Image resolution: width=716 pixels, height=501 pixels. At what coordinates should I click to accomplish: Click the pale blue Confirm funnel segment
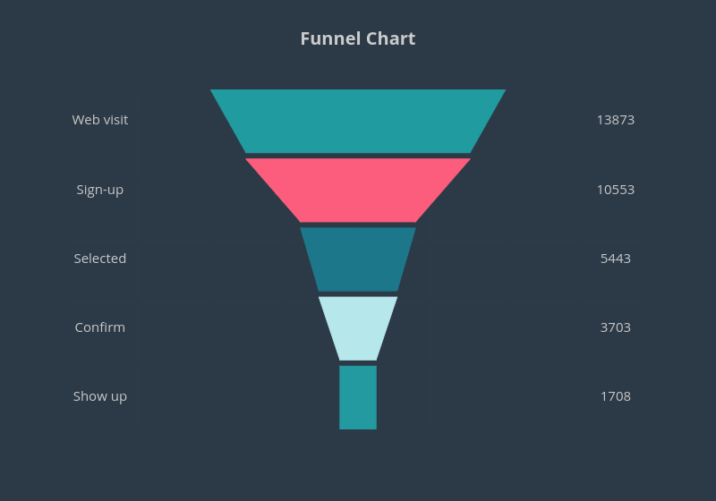358,327
